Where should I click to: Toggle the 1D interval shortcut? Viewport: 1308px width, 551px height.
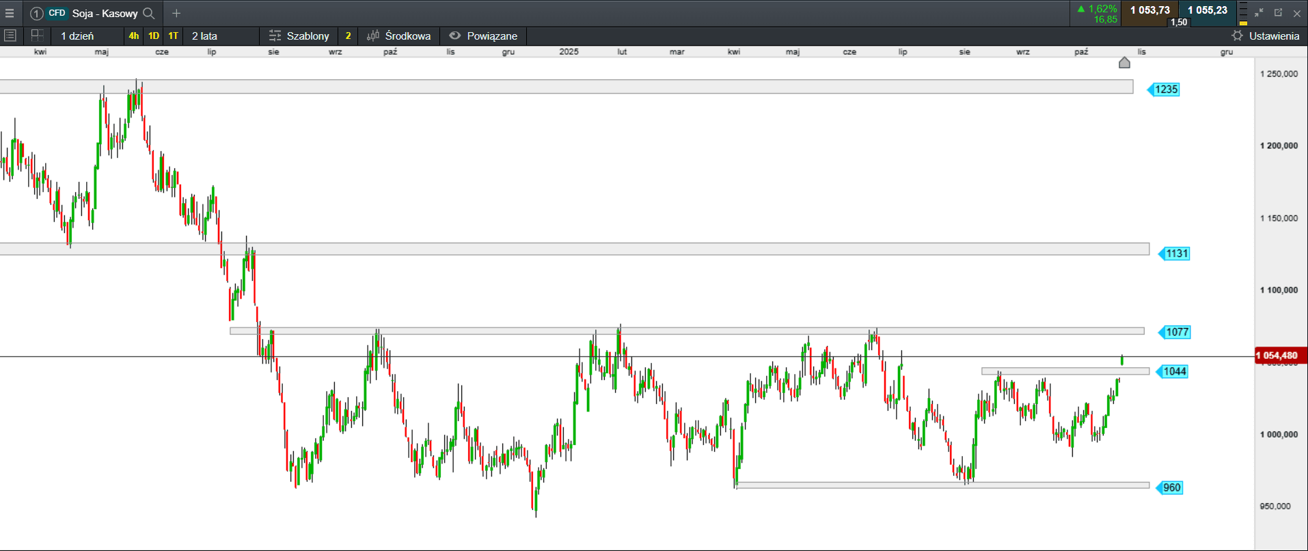(x=154, y=36)
